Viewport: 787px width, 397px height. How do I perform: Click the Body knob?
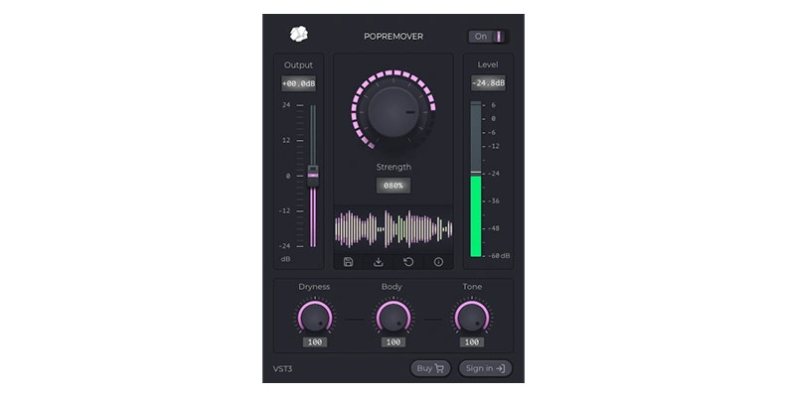click(x=393, y=318)
